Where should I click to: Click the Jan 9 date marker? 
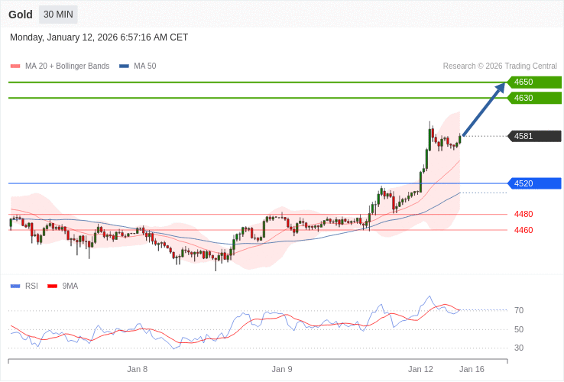(x=282, y=369)
